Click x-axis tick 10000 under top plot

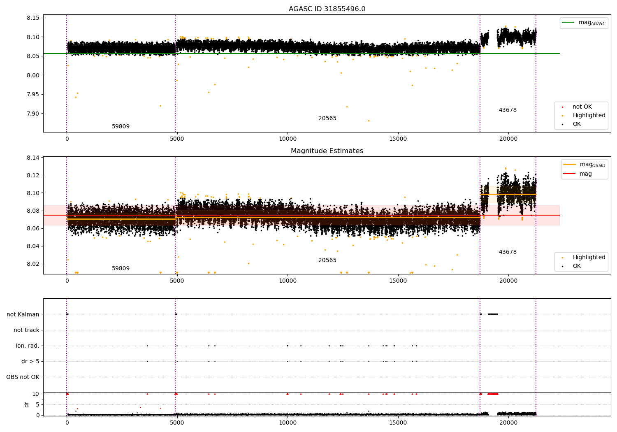coord(288,139)
